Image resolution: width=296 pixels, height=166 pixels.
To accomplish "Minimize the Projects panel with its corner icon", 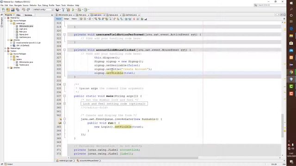I will (52, 15).
